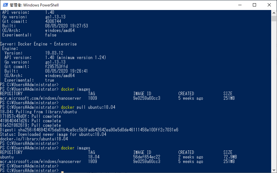Click the REPOSITORY header in last listing
This screenshot has height=173, width=277.
11,152
